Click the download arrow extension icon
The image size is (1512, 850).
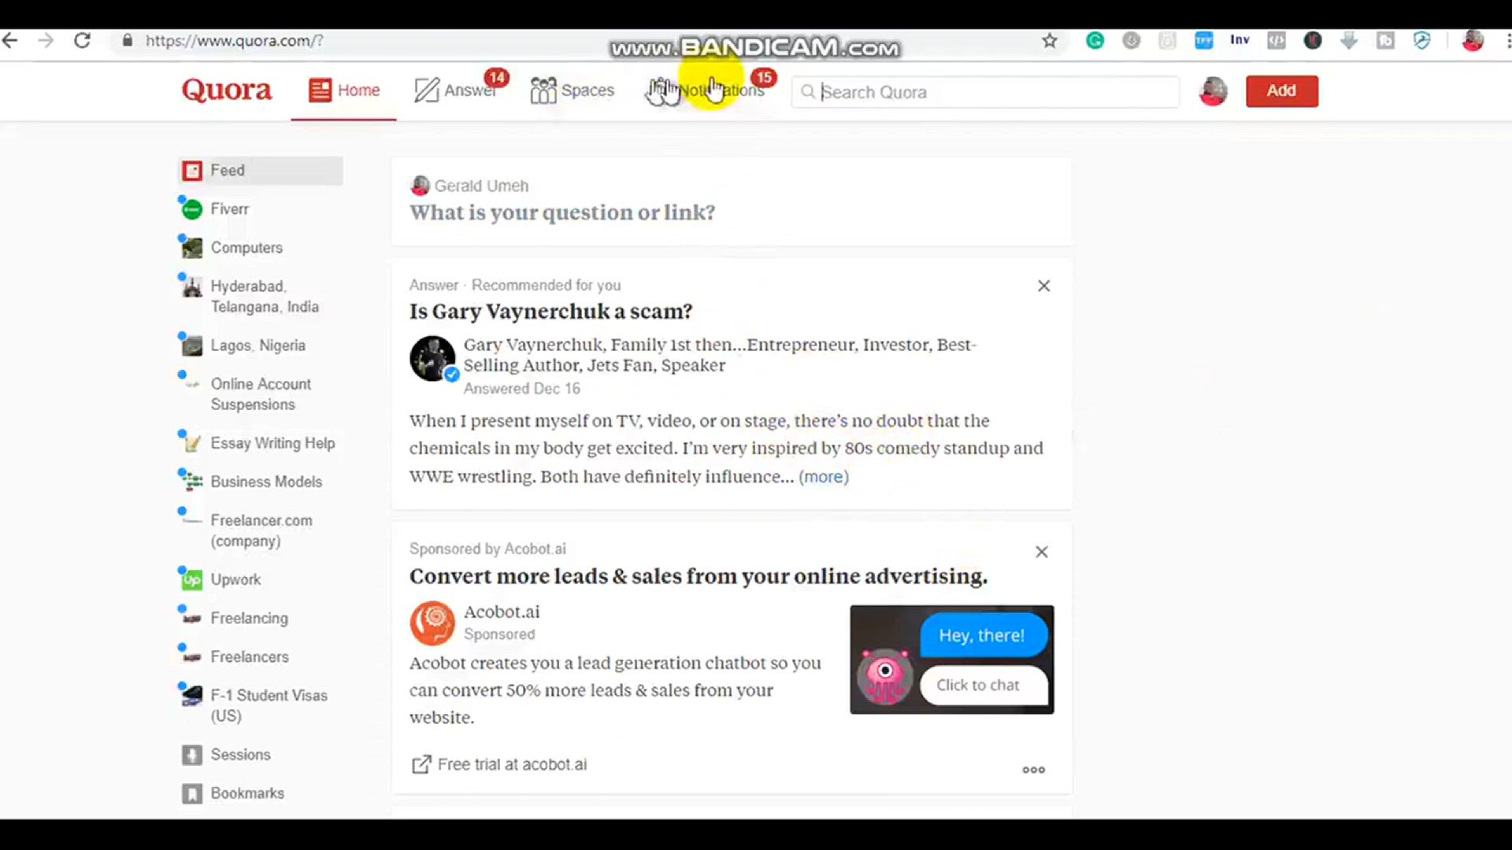tap(1349, 41)
